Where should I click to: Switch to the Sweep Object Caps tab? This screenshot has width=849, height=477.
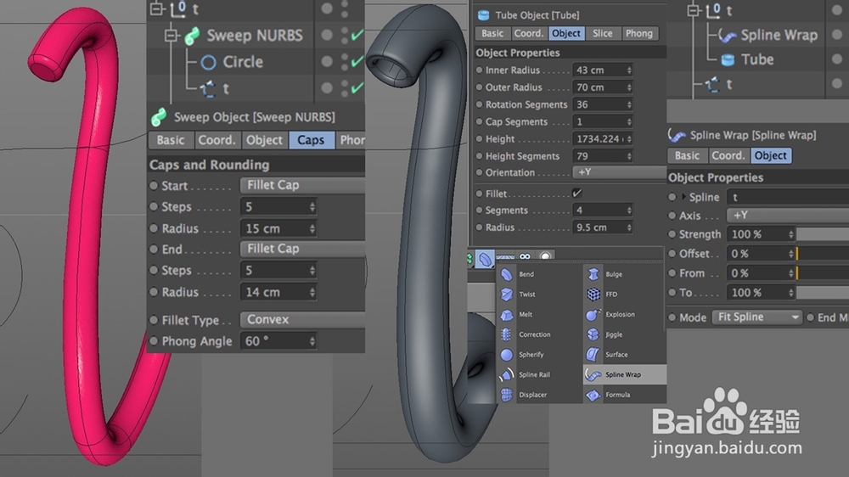point(311,140)
